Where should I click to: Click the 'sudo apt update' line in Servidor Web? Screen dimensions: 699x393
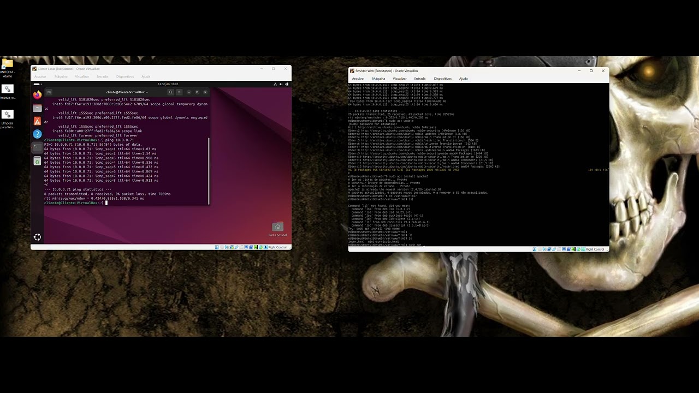click(x=381, y=121)
